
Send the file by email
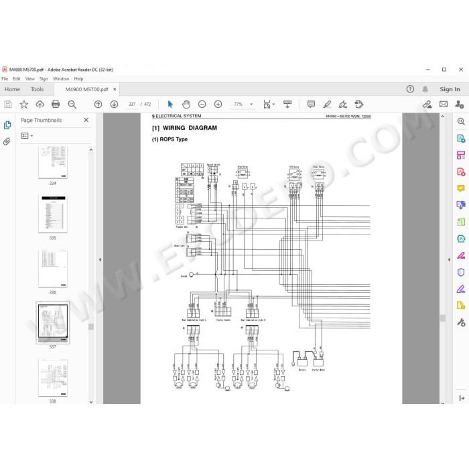444,105
